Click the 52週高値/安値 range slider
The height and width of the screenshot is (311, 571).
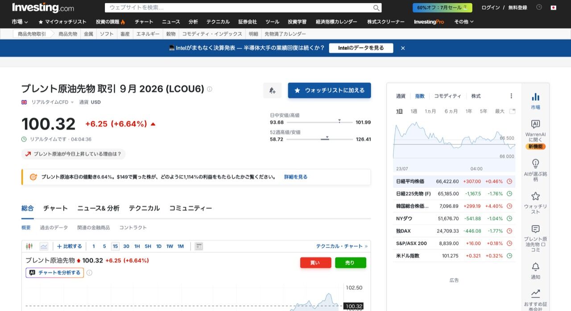(319, 139)
